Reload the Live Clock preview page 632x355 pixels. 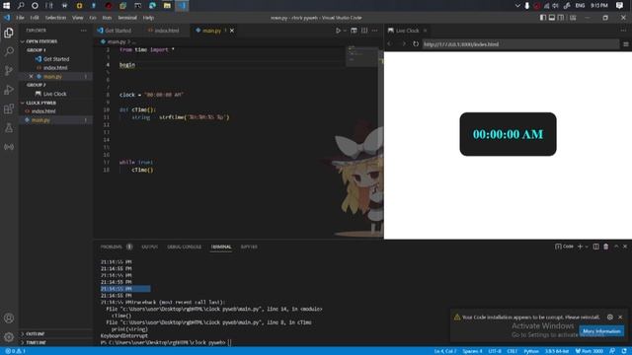click(416, 43)
